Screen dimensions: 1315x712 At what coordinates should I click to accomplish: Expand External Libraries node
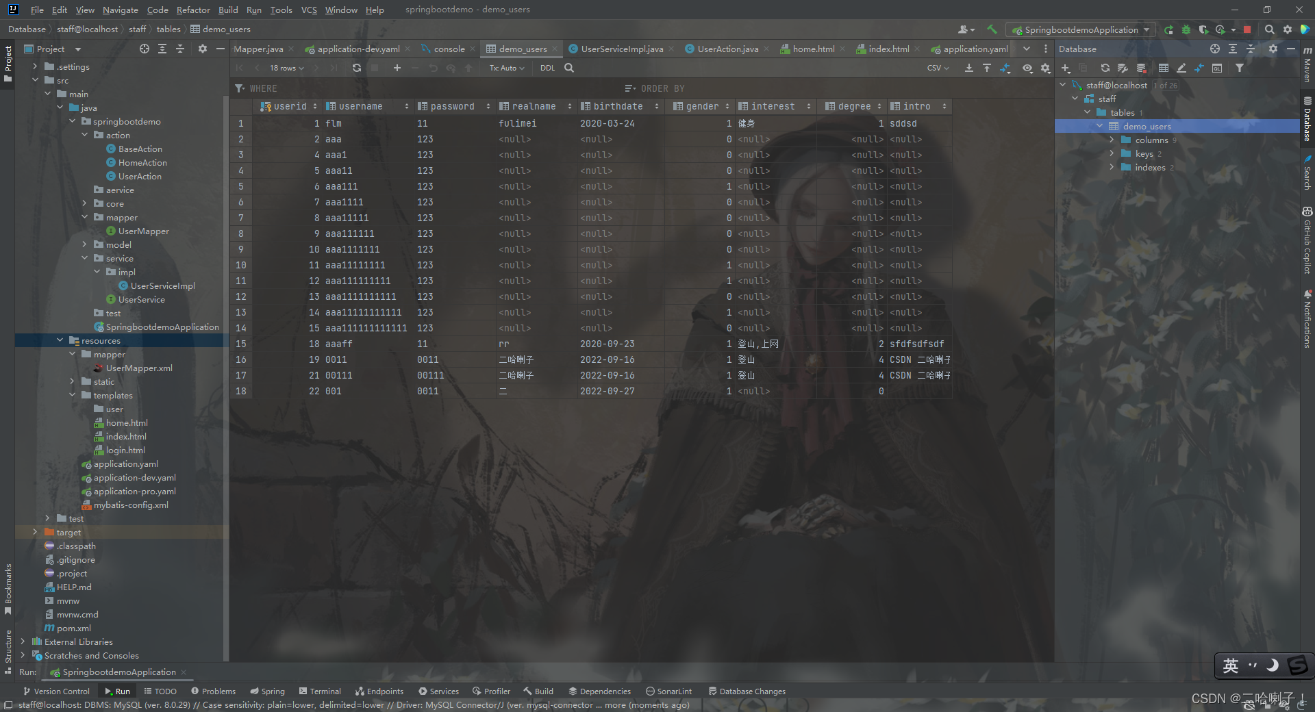[23, 641]
